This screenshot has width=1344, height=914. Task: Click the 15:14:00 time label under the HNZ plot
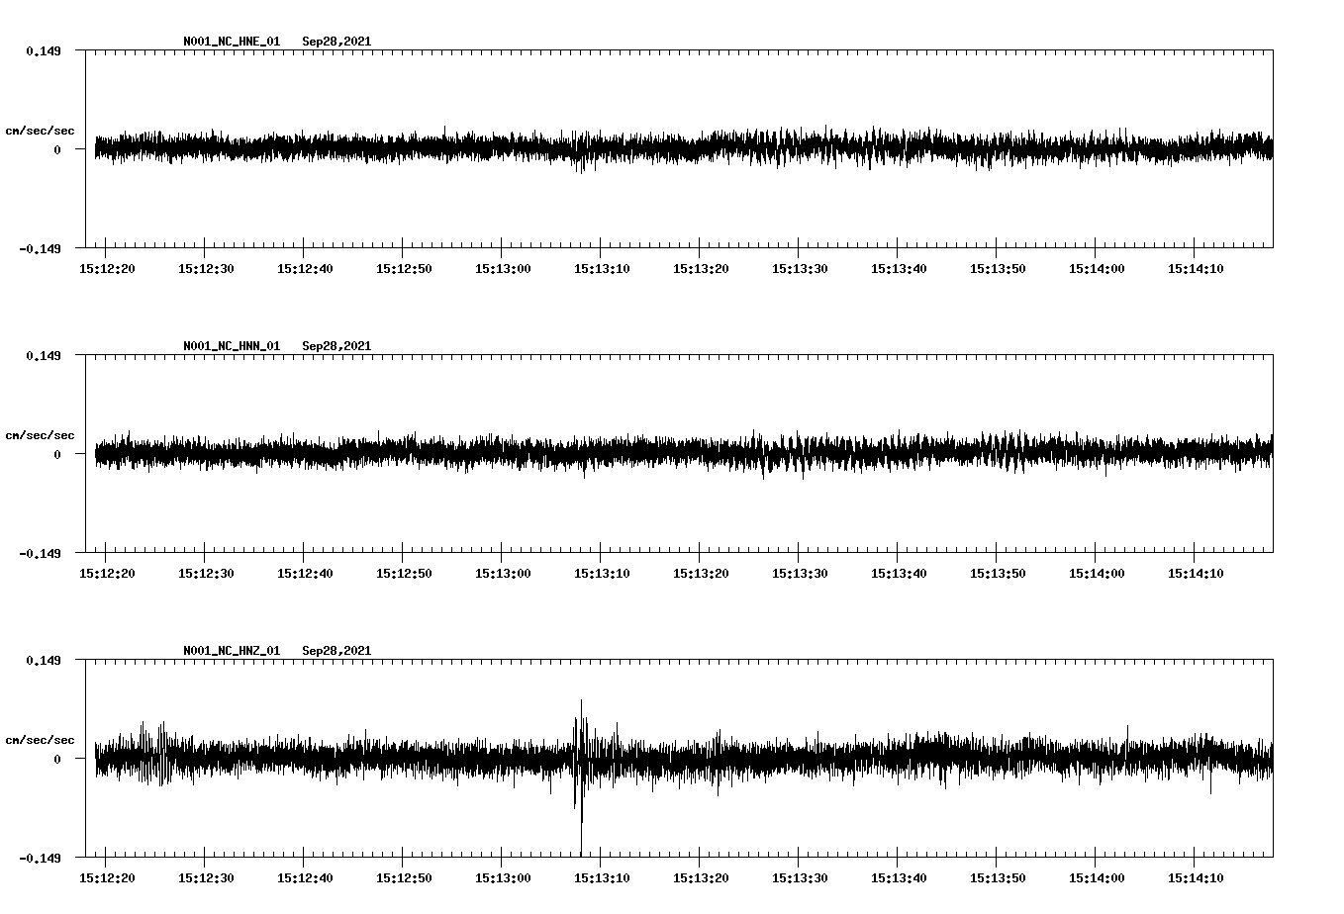coord(1097,877)
